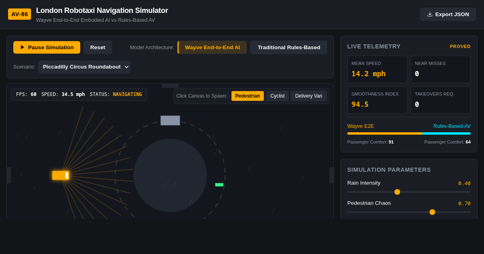Click the Simulation Parameters heading
The image size is (484, 254).
click(389, 170)
